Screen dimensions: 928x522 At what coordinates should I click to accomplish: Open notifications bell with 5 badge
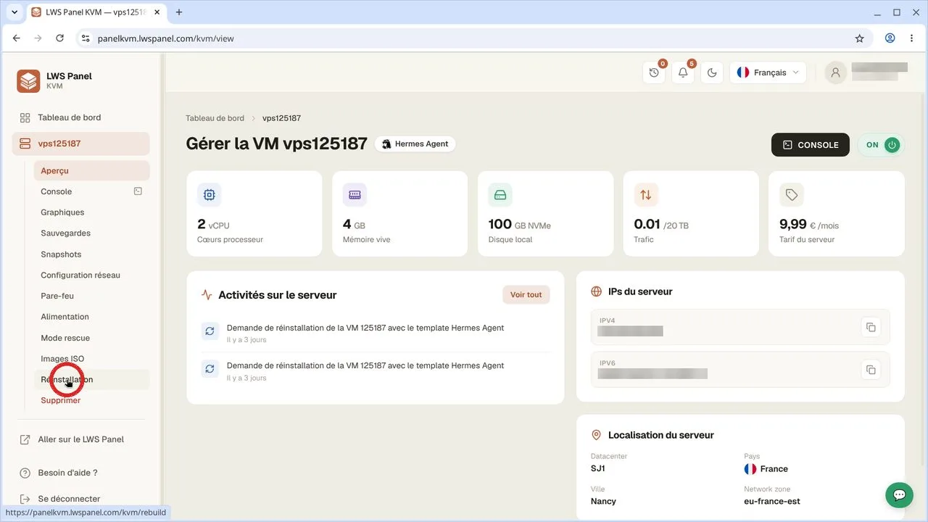click(x=683, y=72)
